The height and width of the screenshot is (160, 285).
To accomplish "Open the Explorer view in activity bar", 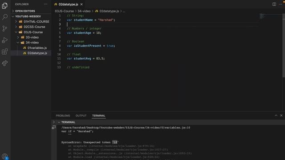I will tap(5, 6).
